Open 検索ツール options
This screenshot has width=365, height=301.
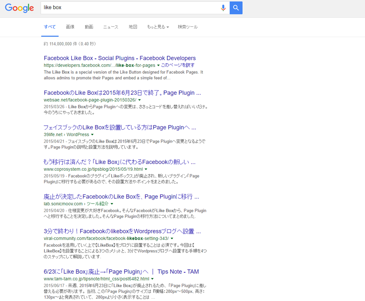point(188,27)
